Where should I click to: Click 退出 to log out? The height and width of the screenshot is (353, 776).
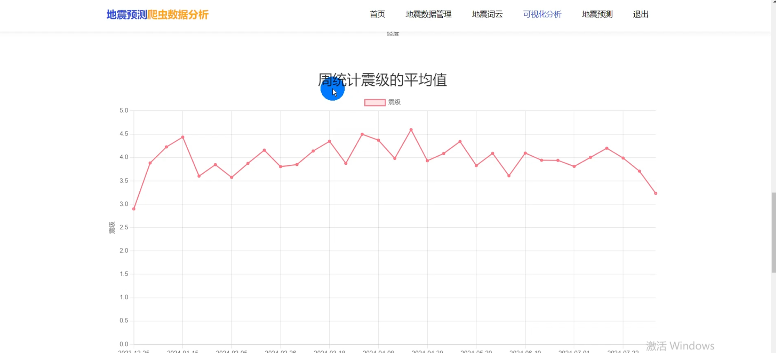(x=640, y=14)
